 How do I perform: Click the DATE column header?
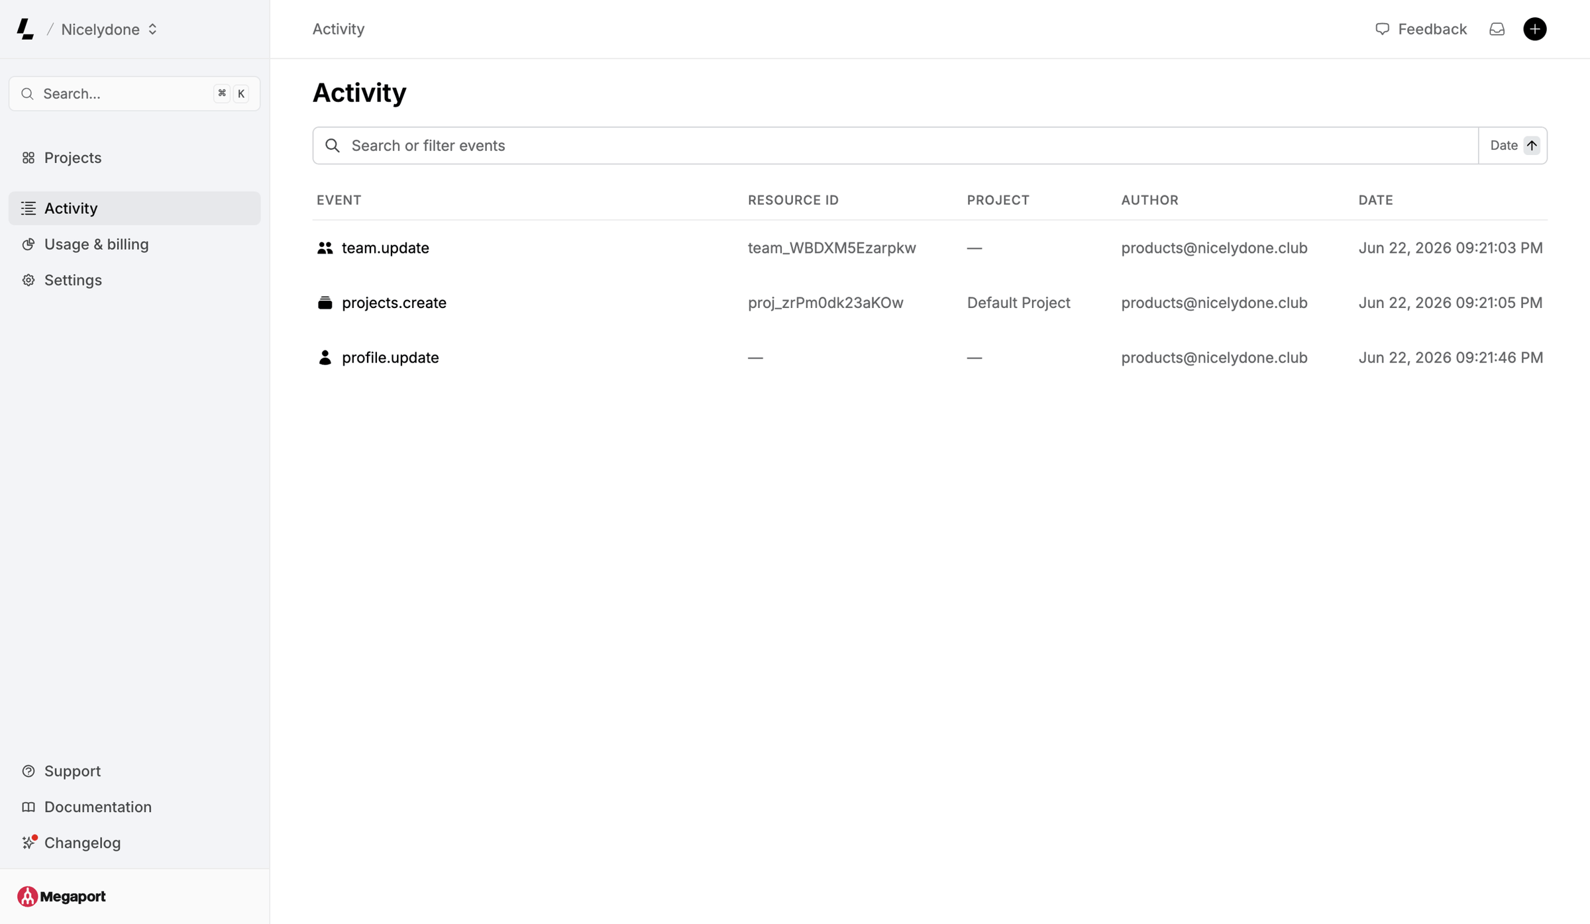1375,200
